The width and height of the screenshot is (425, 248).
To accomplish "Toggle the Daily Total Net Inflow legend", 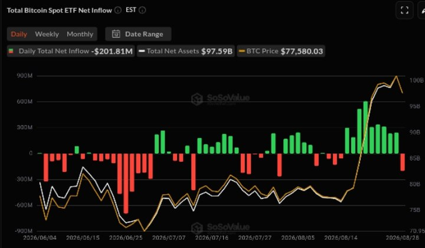I will tap(71, 51).
